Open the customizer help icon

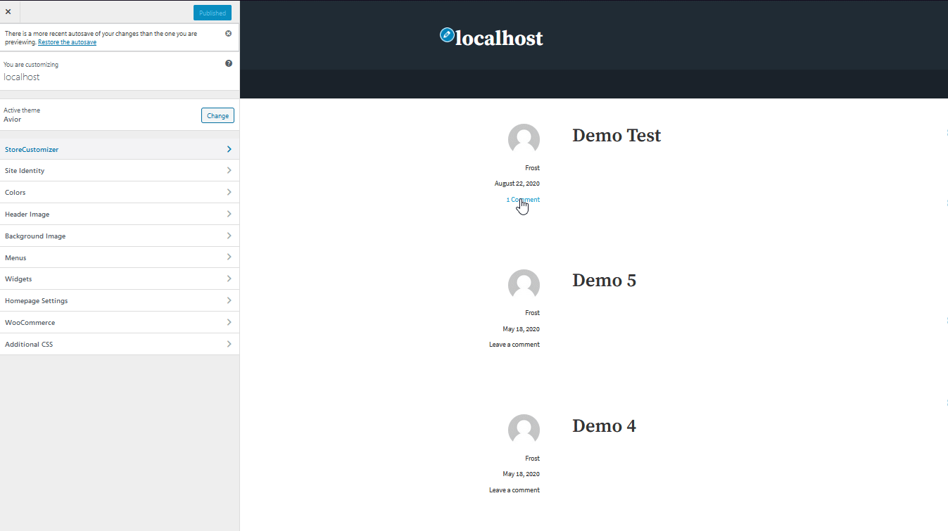click(228, 63)
